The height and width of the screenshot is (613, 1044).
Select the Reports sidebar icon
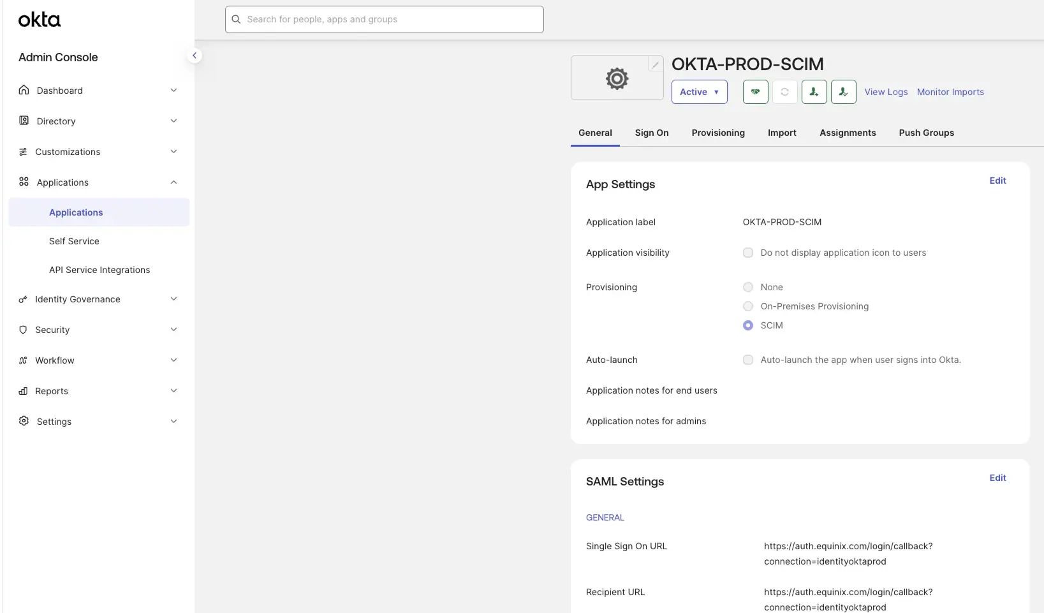point(23,390)
